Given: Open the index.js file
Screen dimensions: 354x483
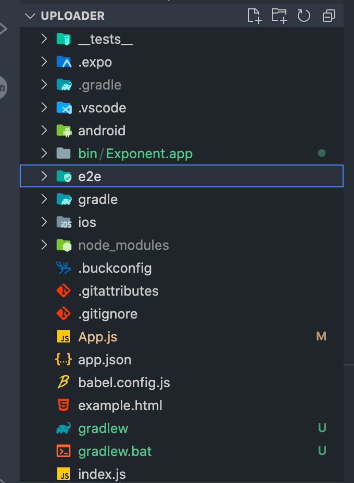Looking at the screenshot, I should 99,474.
